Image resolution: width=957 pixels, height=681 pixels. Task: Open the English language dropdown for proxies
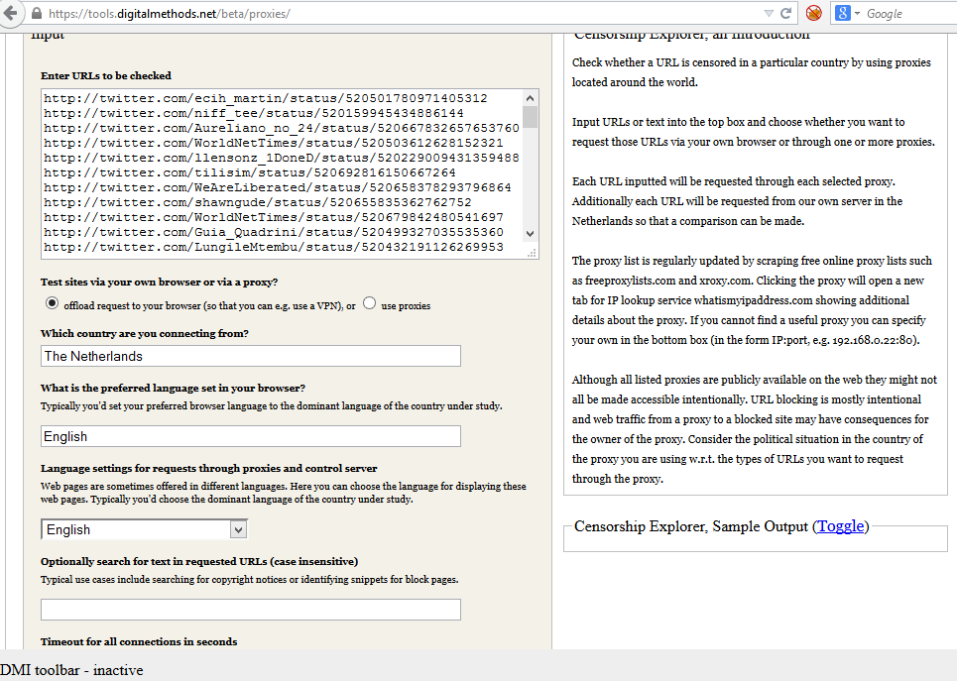(144, 529)
